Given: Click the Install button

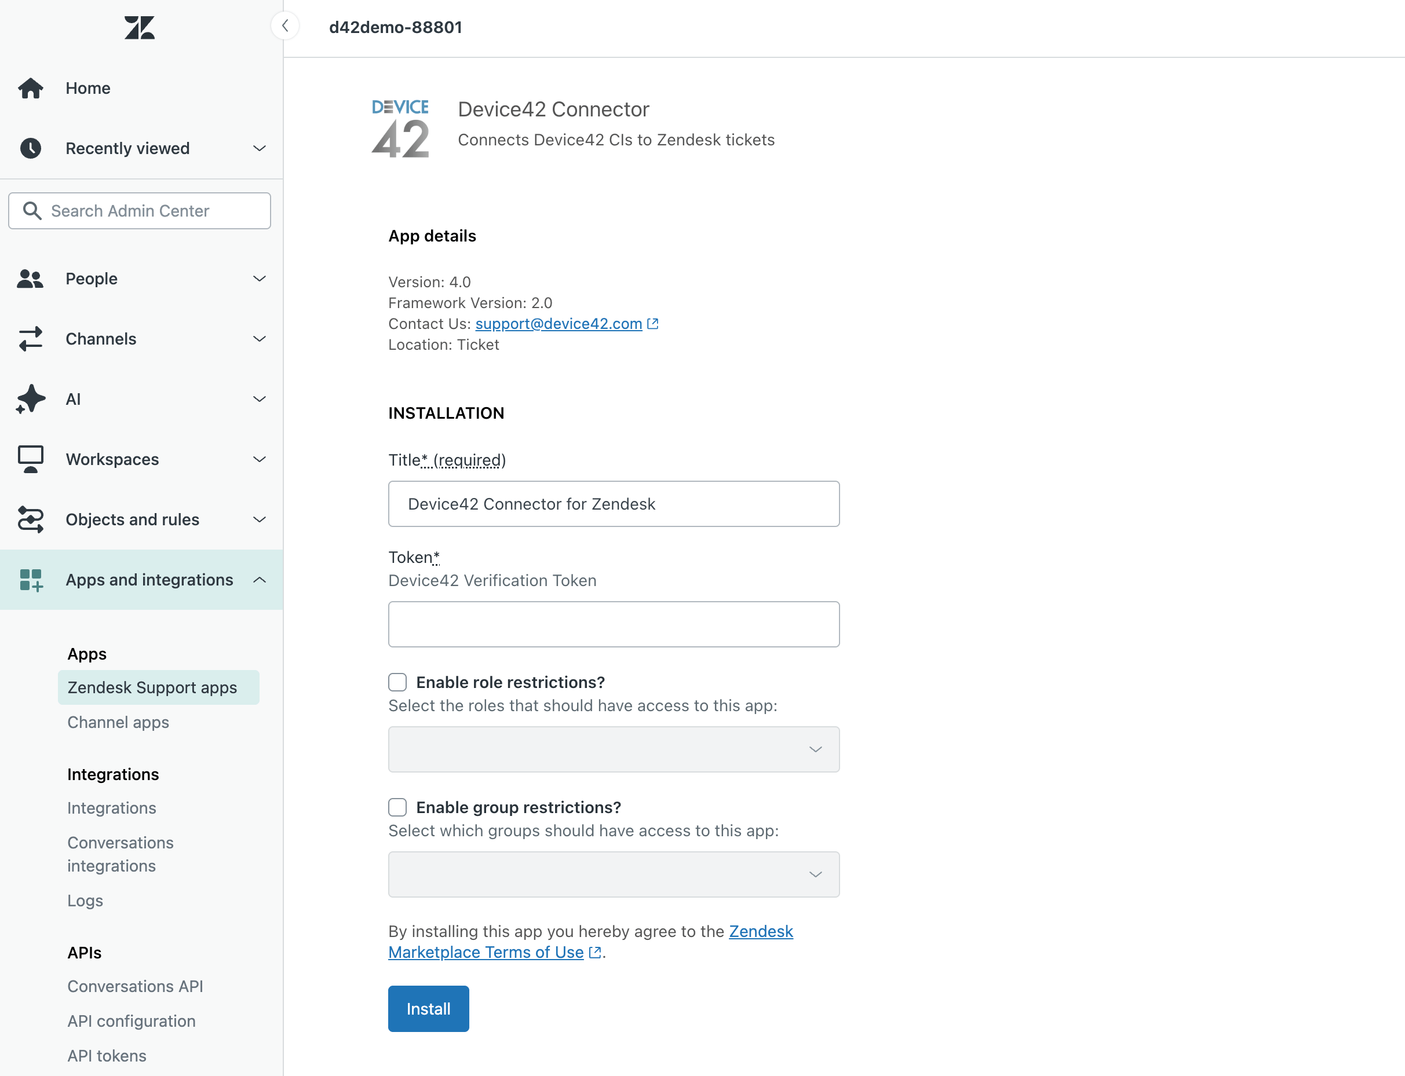Looking at the screenshot, I should tap(428, 1008).
